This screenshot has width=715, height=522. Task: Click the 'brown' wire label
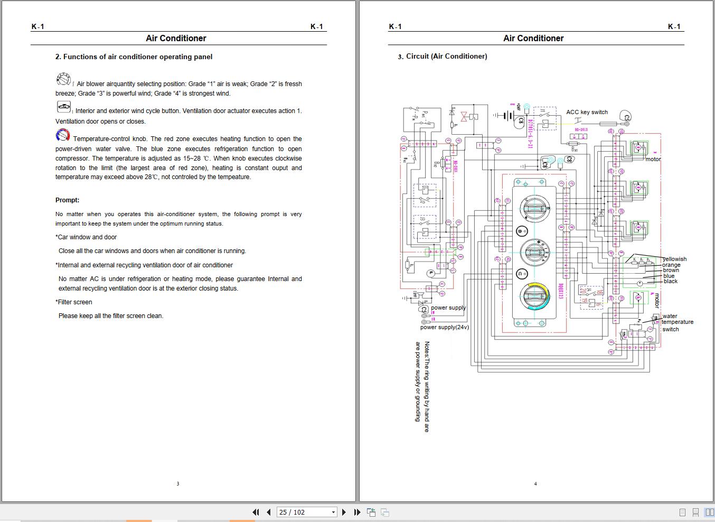[x=671, y=270]
